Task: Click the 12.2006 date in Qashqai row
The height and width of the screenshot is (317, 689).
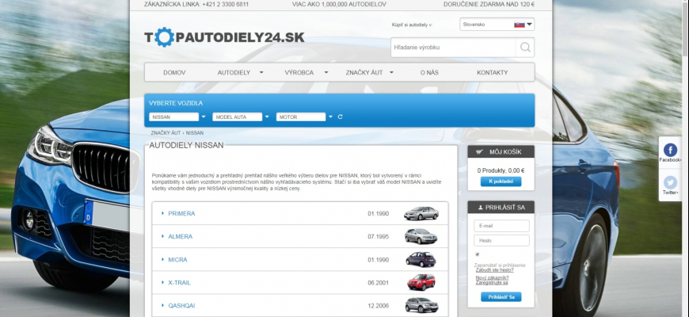Action: click(379, 306)
